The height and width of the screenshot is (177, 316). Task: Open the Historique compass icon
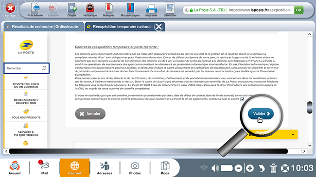click(90, 10)
